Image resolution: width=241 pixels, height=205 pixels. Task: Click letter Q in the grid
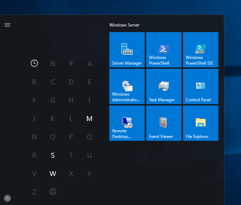(90, 137)
